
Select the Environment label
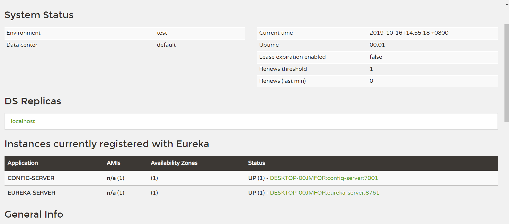click(23, 33)
